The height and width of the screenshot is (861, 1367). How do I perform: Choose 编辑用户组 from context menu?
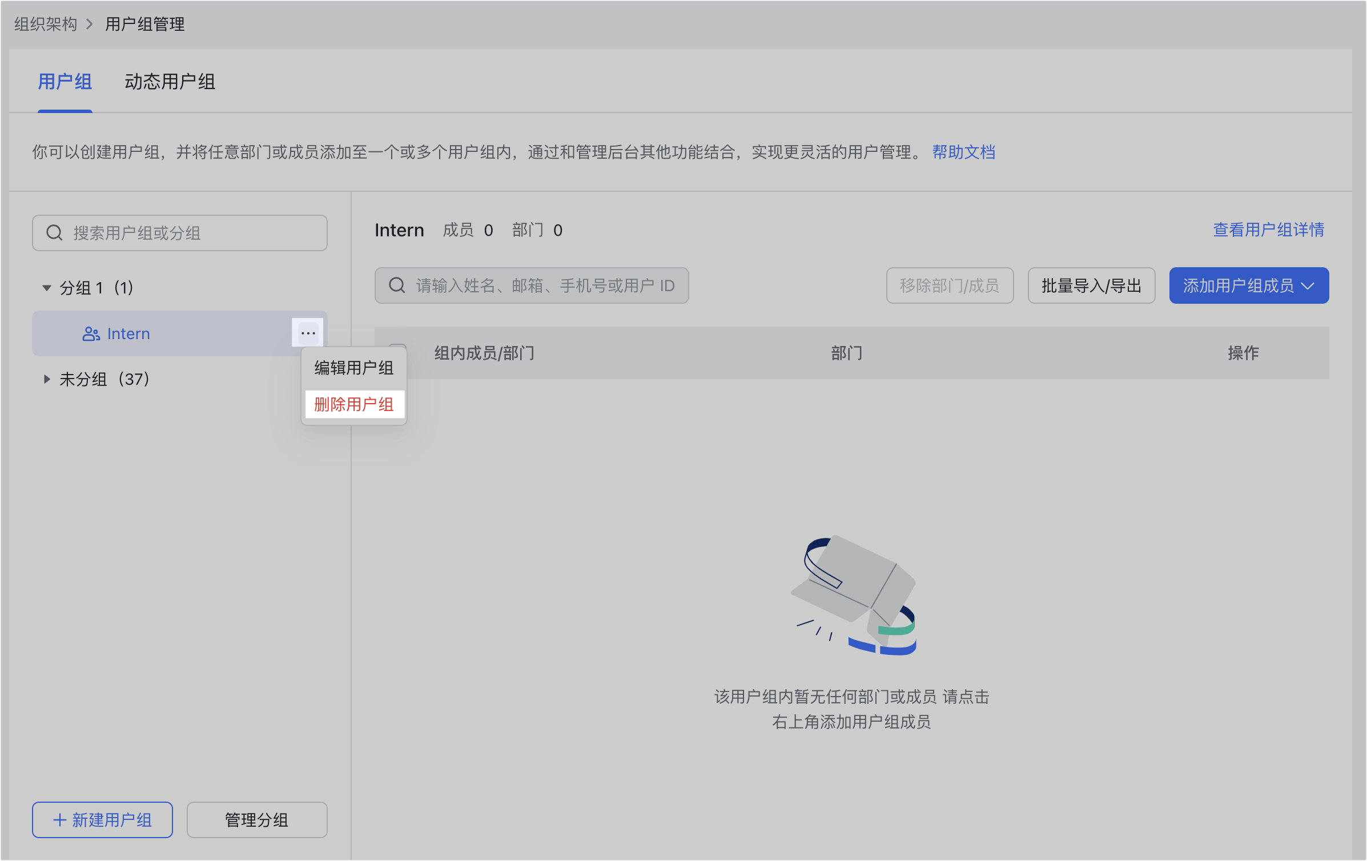tap(354, 368)
